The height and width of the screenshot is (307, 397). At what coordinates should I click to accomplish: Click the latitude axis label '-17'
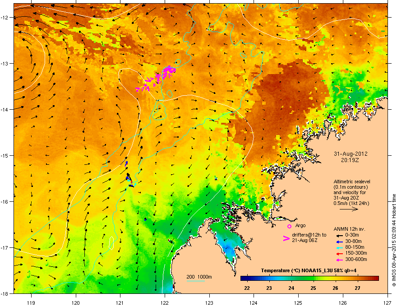5,247
